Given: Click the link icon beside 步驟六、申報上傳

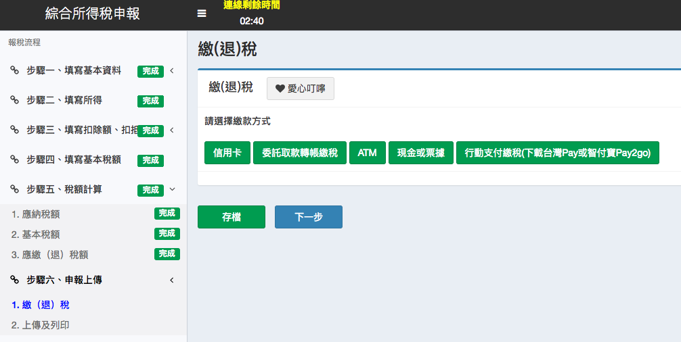Looking at the screenshot, I should point(15,280).
